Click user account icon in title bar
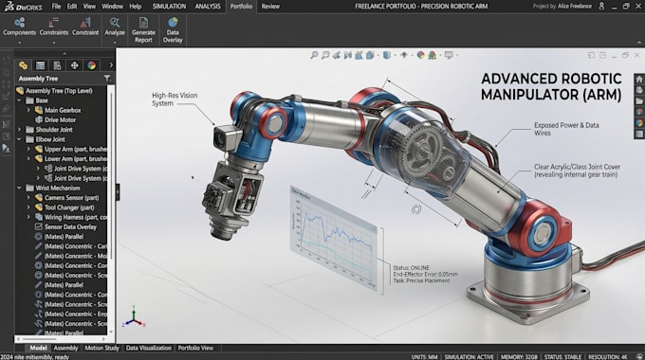Image resolution: width=645 pixels, height=360 pixels. point(601,7)
